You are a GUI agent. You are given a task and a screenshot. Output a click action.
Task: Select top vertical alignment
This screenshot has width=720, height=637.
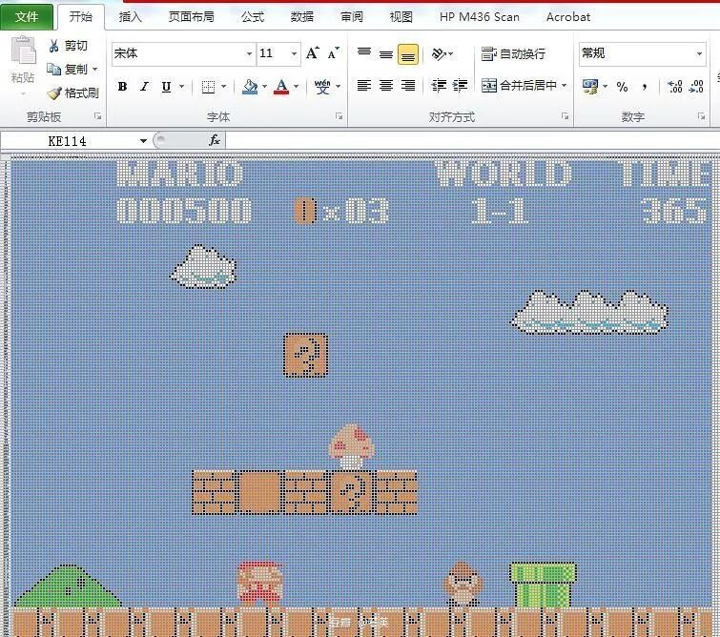coord(364,53)
